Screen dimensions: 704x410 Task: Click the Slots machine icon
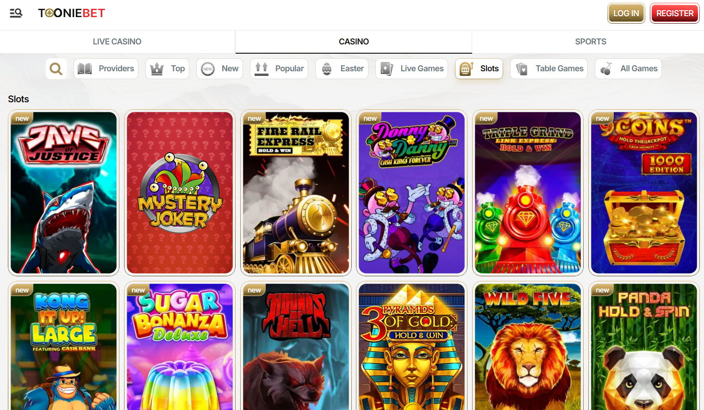tap(465, 68)
